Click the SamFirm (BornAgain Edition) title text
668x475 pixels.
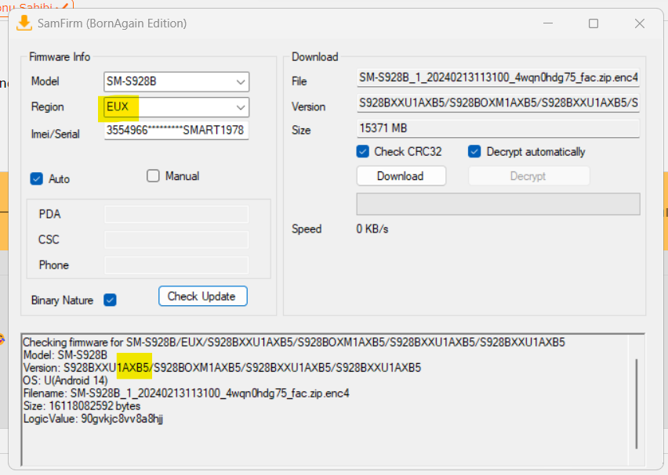[112, 23]
